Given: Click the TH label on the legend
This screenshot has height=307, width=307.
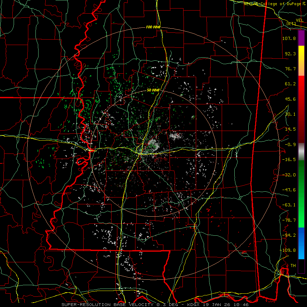Looking at the screenshot, I should tap(293, 266).
